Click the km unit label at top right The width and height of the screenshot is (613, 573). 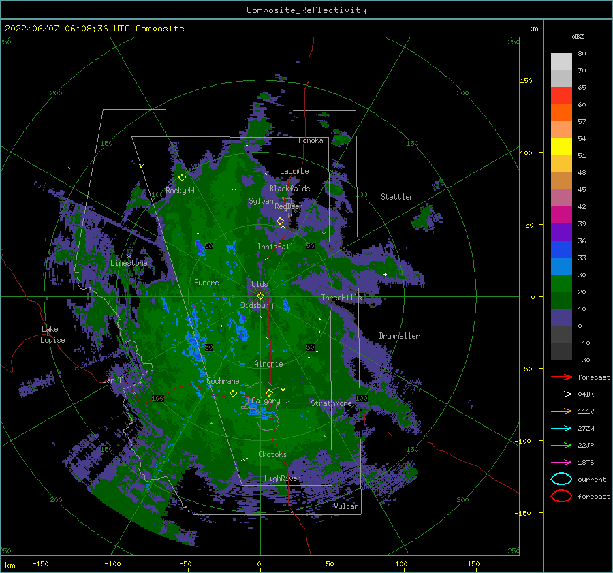[533, 29]
